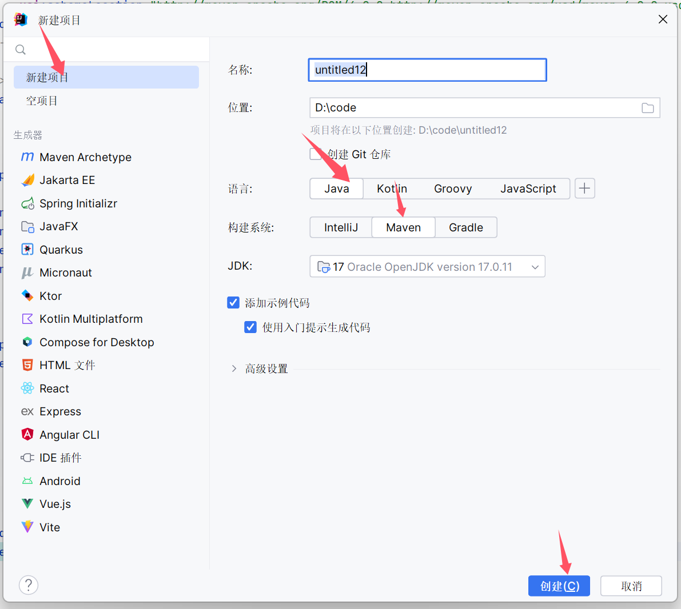681x609 pixels.
Task: Choose Maven as the build system
Action: 404,227
